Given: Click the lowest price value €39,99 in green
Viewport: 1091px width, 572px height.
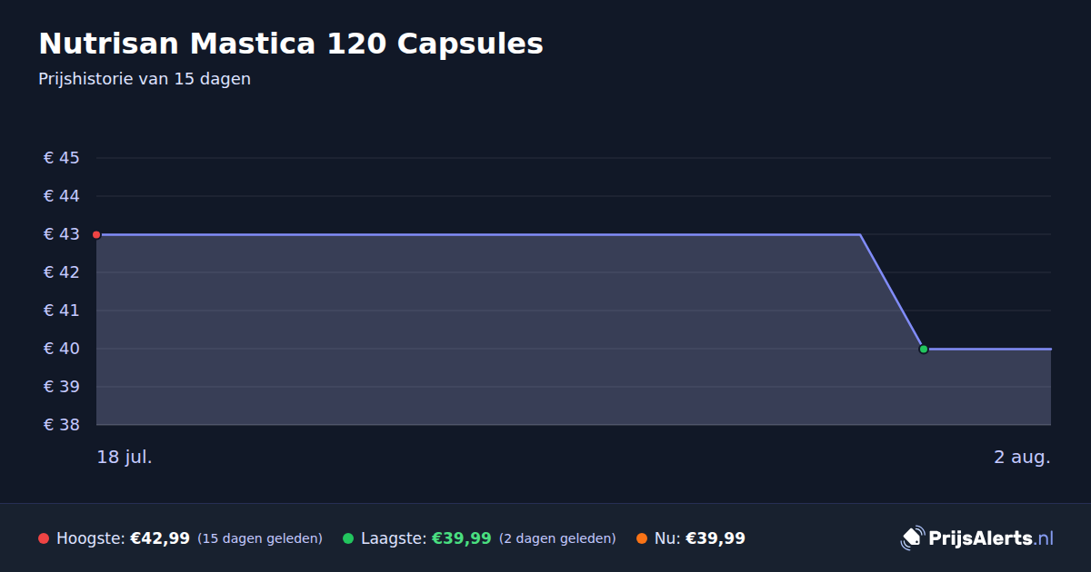Looking at the screenshot, I should tap(462, 538).
